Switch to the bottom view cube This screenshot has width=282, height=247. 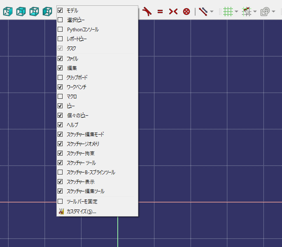[34, 12]
